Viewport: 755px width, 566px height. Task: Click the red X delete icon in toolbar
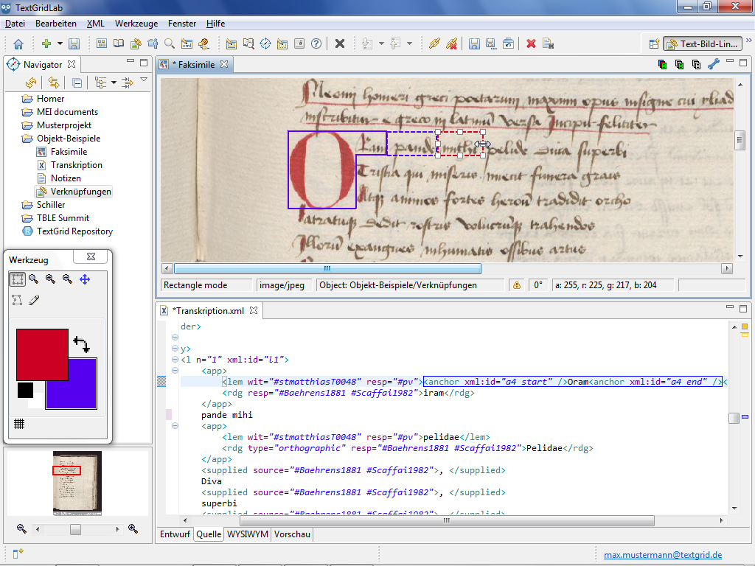(x=530, y=43)
